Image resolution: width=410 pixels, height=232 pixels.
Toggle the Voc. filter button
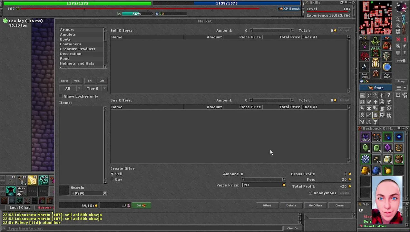point(77,81)
